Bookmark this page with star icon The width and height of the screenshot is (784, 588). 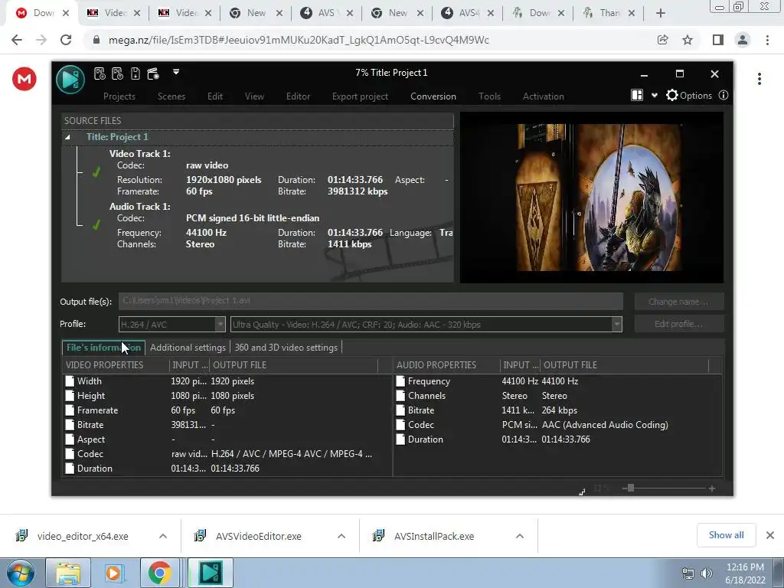[688, 40]
